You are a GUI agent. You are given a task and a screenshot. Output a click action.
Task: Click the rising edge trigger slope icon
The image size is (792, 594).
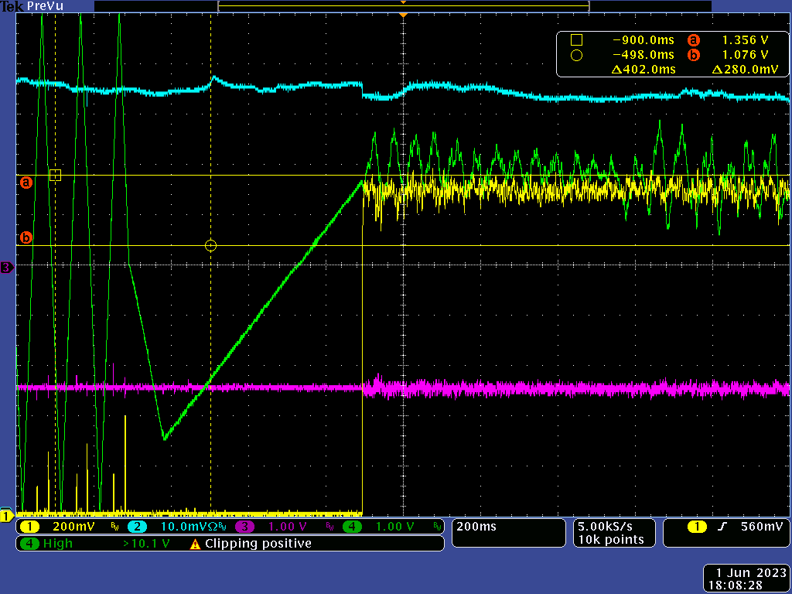(722, 527)
